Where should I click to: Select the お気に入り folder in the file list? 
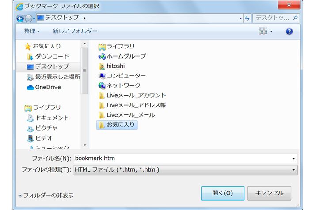coord(117,125)
